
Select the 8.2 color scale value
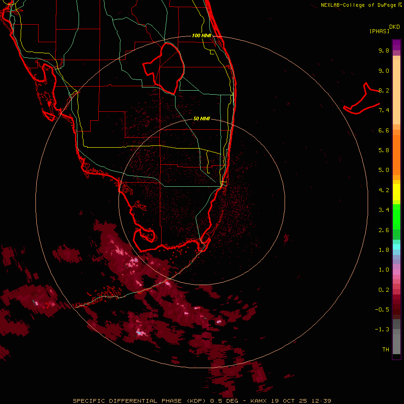(x=384, y=90)
